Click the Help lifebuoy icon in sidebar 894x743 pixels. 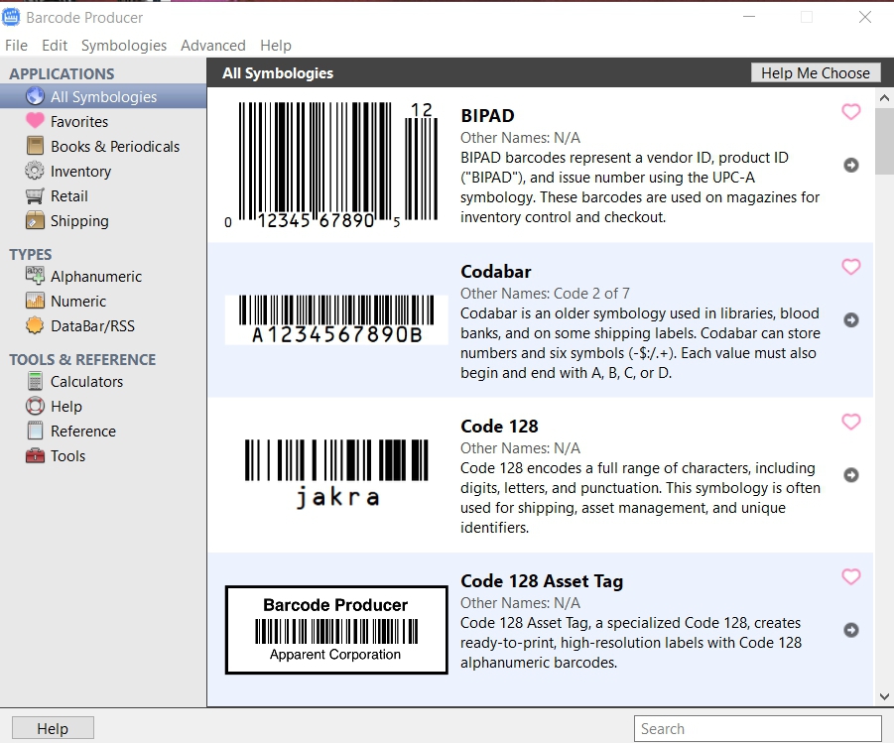(x=35, y=406)
